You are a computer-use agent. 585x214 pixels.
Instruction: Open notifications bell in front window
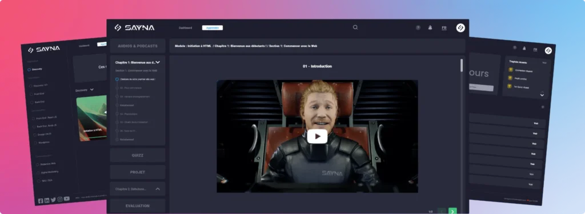[x=430, y=27]
